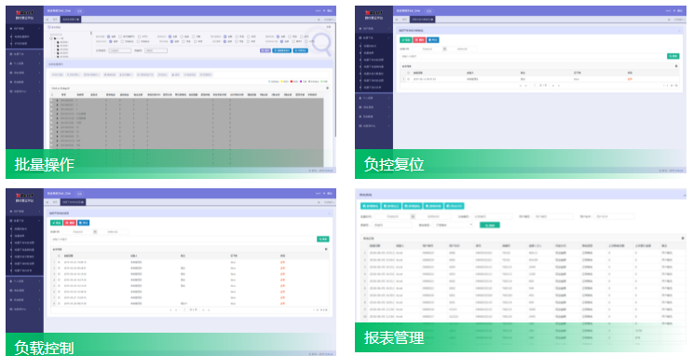This screenshot has width=693, height=356.
Task: Select the first filter radio button in 批量操作
Action: 108,36
